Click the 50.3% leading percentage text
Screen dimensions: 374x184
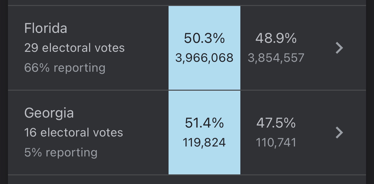(x=204, y=38)
